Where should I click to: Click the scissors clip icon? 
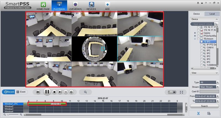[198, 113]
